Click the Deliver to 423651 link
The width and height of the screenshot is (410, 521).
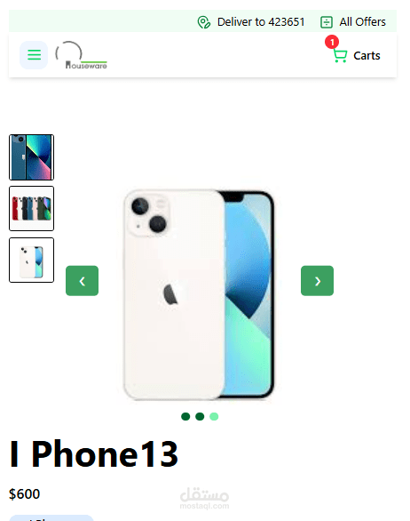[261, 22]
